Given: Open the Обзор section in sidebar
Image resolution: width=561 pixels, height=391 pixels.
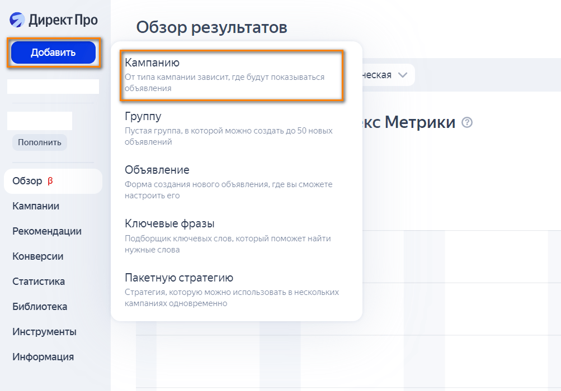Looking at the screenshot, I should pos(27,181).
